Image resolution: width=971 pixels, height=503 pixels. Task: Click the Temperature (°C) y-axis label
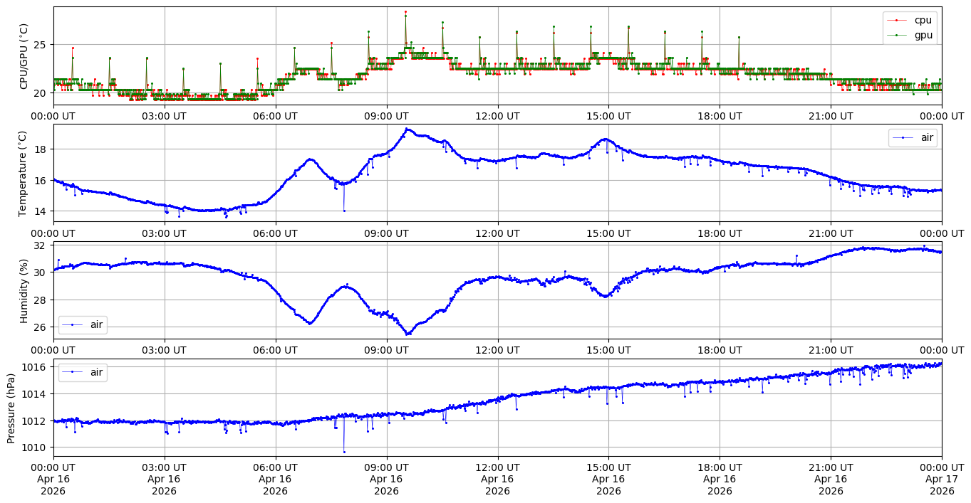(x=24, y=173)
